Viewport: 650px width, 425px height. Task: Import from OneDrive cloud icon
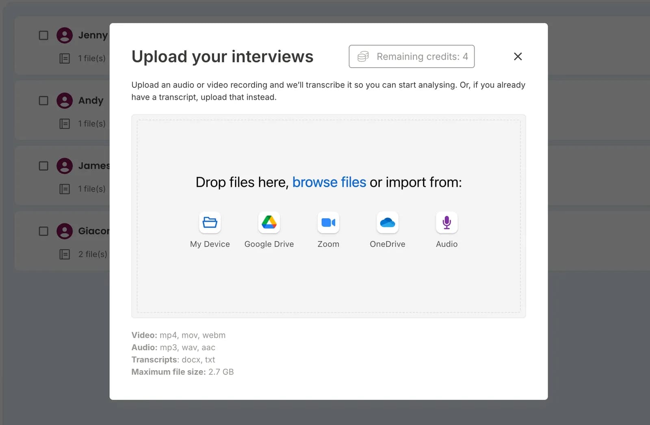388,222
